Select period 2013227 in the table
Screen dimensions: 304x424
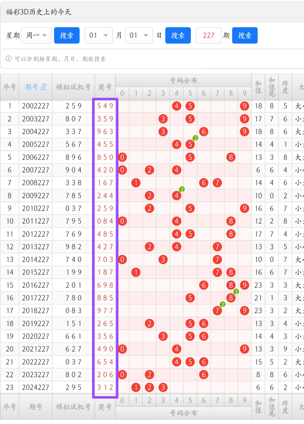tap(35, 247)
